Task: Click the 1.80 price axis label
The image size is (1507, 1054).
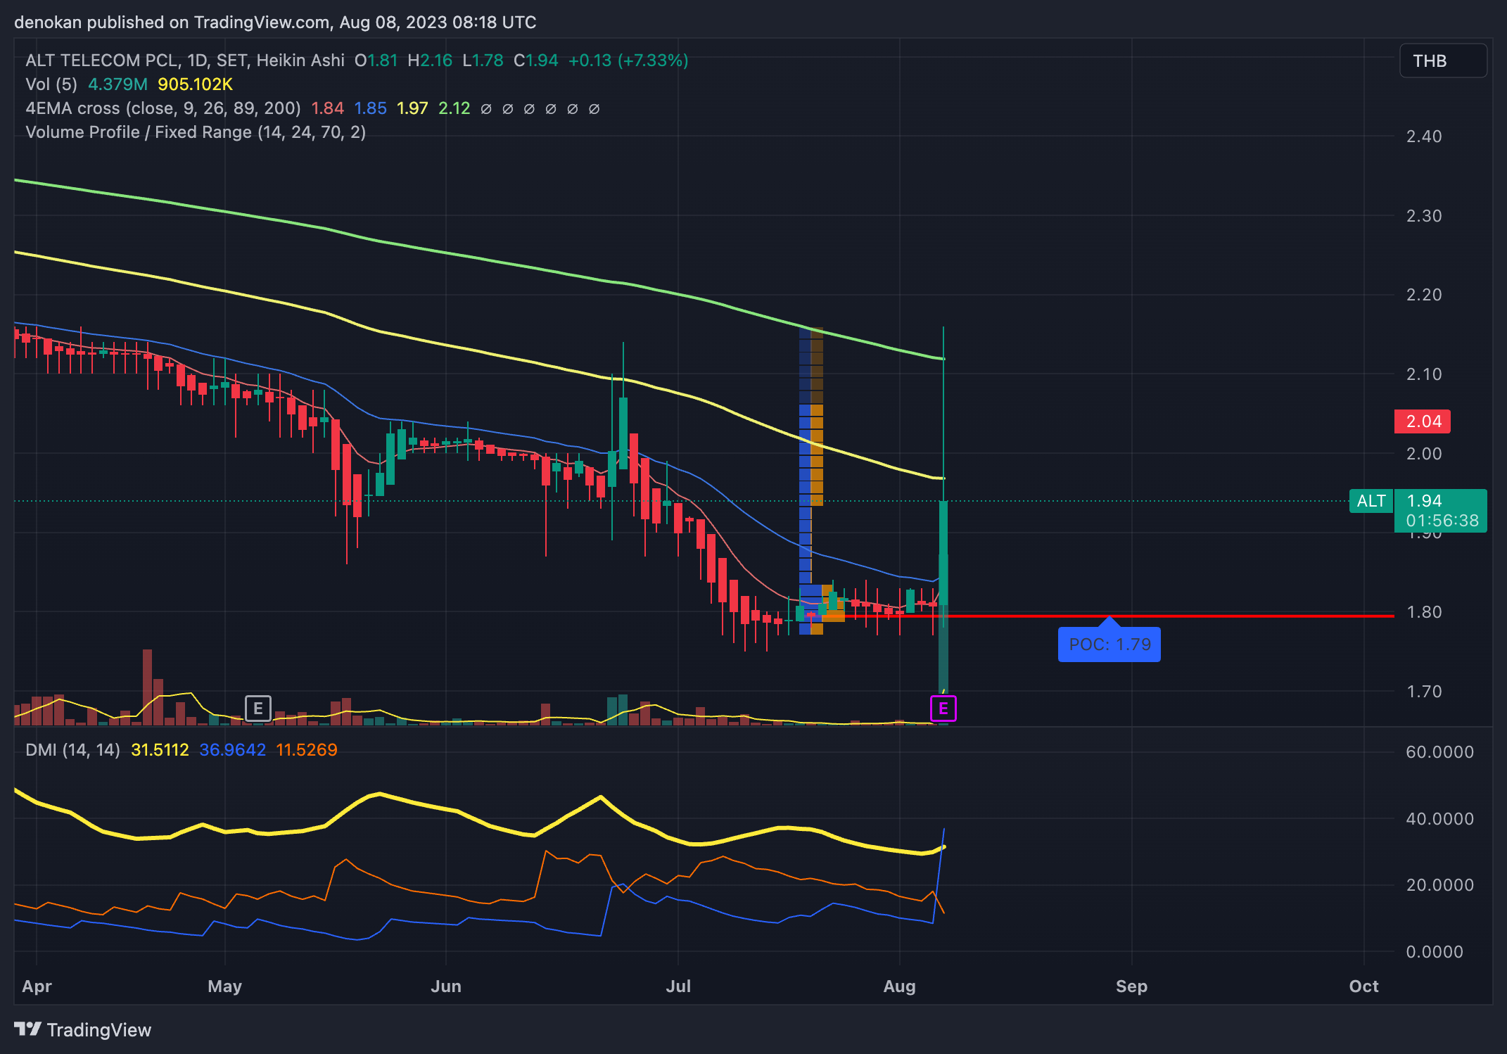Action: point(1424,612)
